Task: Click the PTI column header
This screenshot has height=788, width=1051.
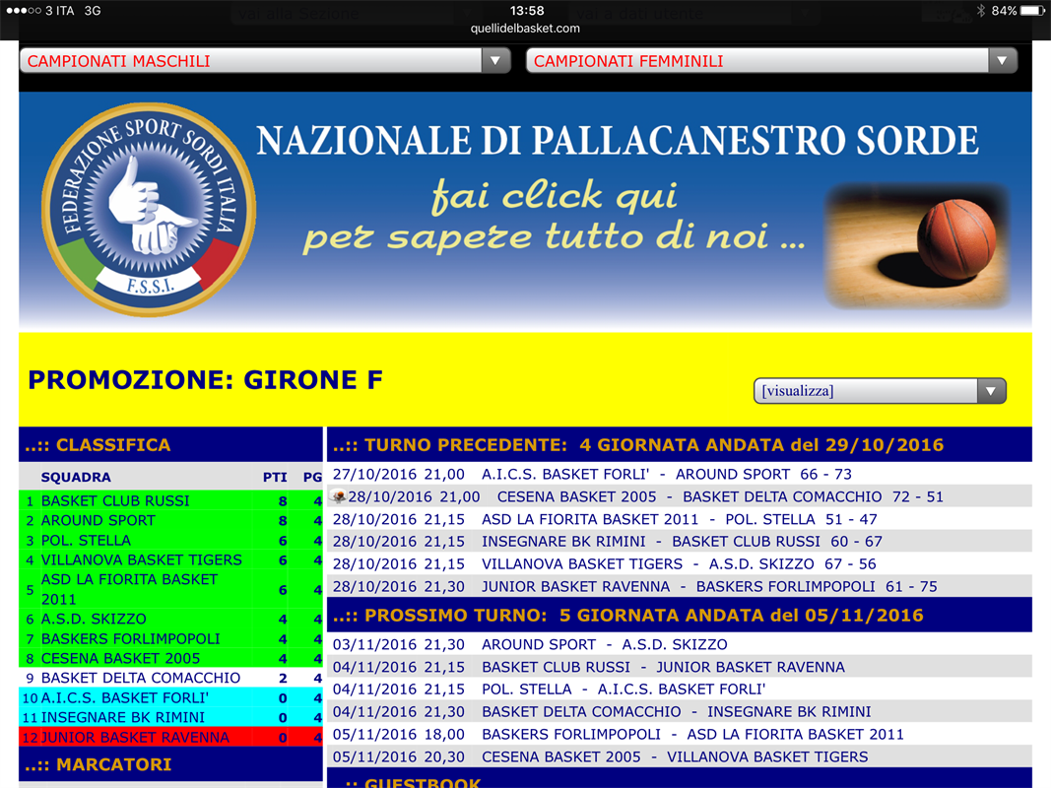Action: point(275,478)
